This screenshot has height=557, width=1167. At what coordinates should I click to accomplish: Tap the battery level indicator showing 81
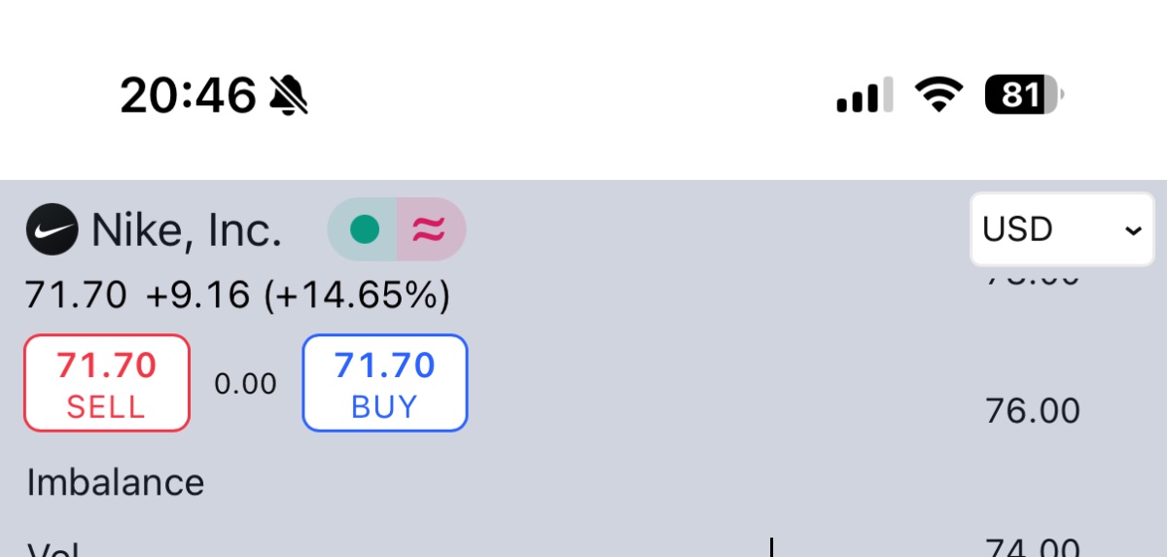click(x=1023, y=95)
